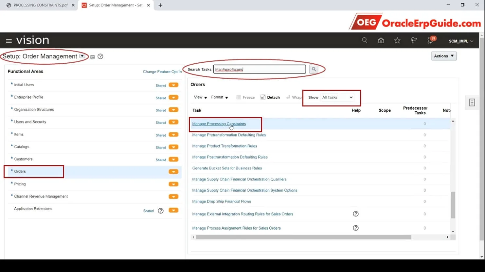Close the PROCESSING CONSTRAINTS.pdf tab
This screenshot has height=272, width=485.
coord(73,5)
